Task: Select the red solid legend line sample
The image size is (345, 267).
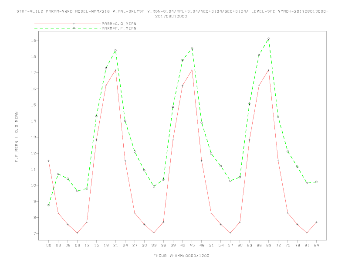Action: (68, 24)
